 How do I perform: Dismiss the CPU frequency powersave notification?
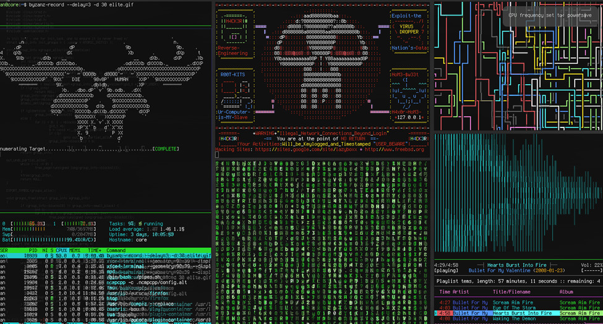[549, 14]
